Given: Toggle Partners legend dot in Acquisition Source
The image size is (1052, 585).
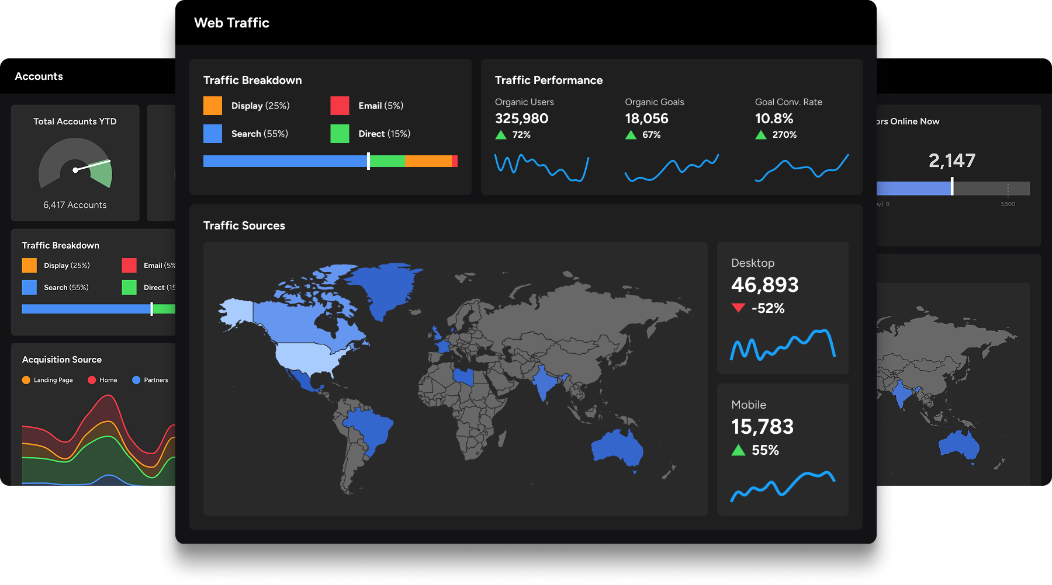Looking at the screenshot, I should coord(136,380).
